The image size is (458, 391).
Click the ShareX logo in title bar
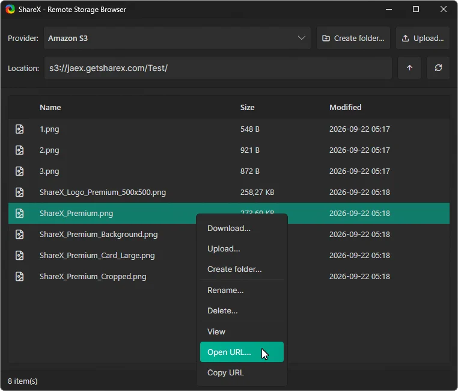pos(10,10)
